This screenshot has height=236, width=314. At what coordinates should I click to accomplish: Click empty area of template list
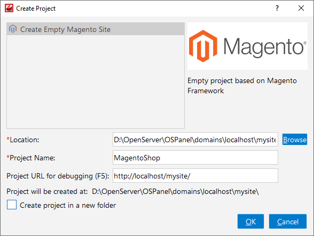96,82
